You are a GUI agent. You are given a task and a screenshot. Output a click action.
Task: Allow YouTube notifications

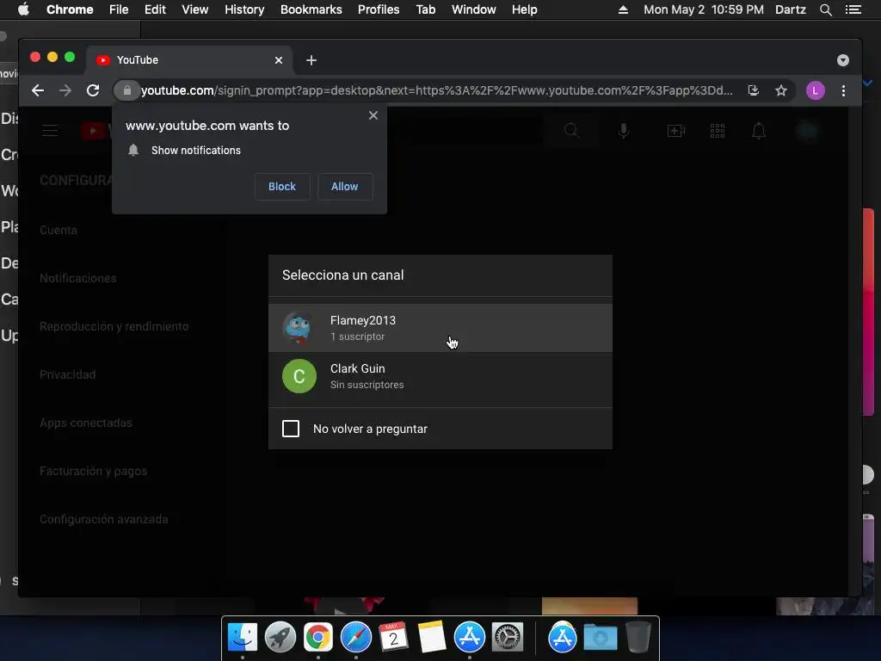344,187
